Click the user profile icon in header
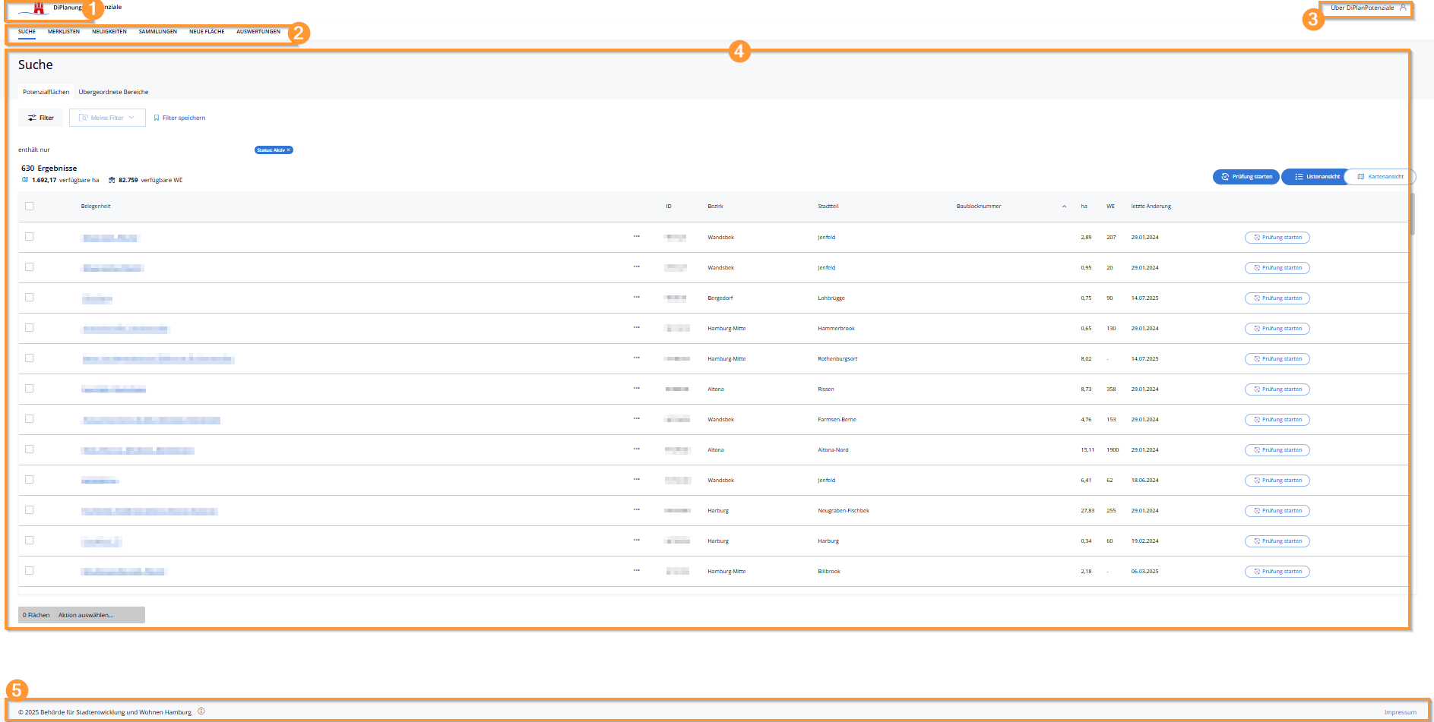The image size is (1434, 722). coord(1403,8)
